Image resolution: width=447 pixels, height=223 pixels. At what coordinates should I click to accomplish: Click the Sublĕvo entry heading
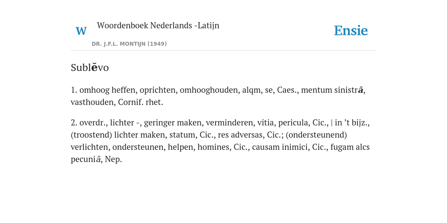[x=90, y=68]
